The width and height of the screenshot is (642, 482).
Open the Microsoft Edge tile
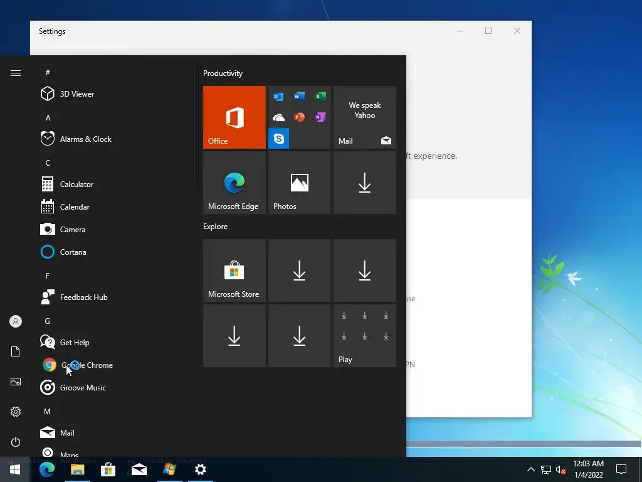(234, 183)
